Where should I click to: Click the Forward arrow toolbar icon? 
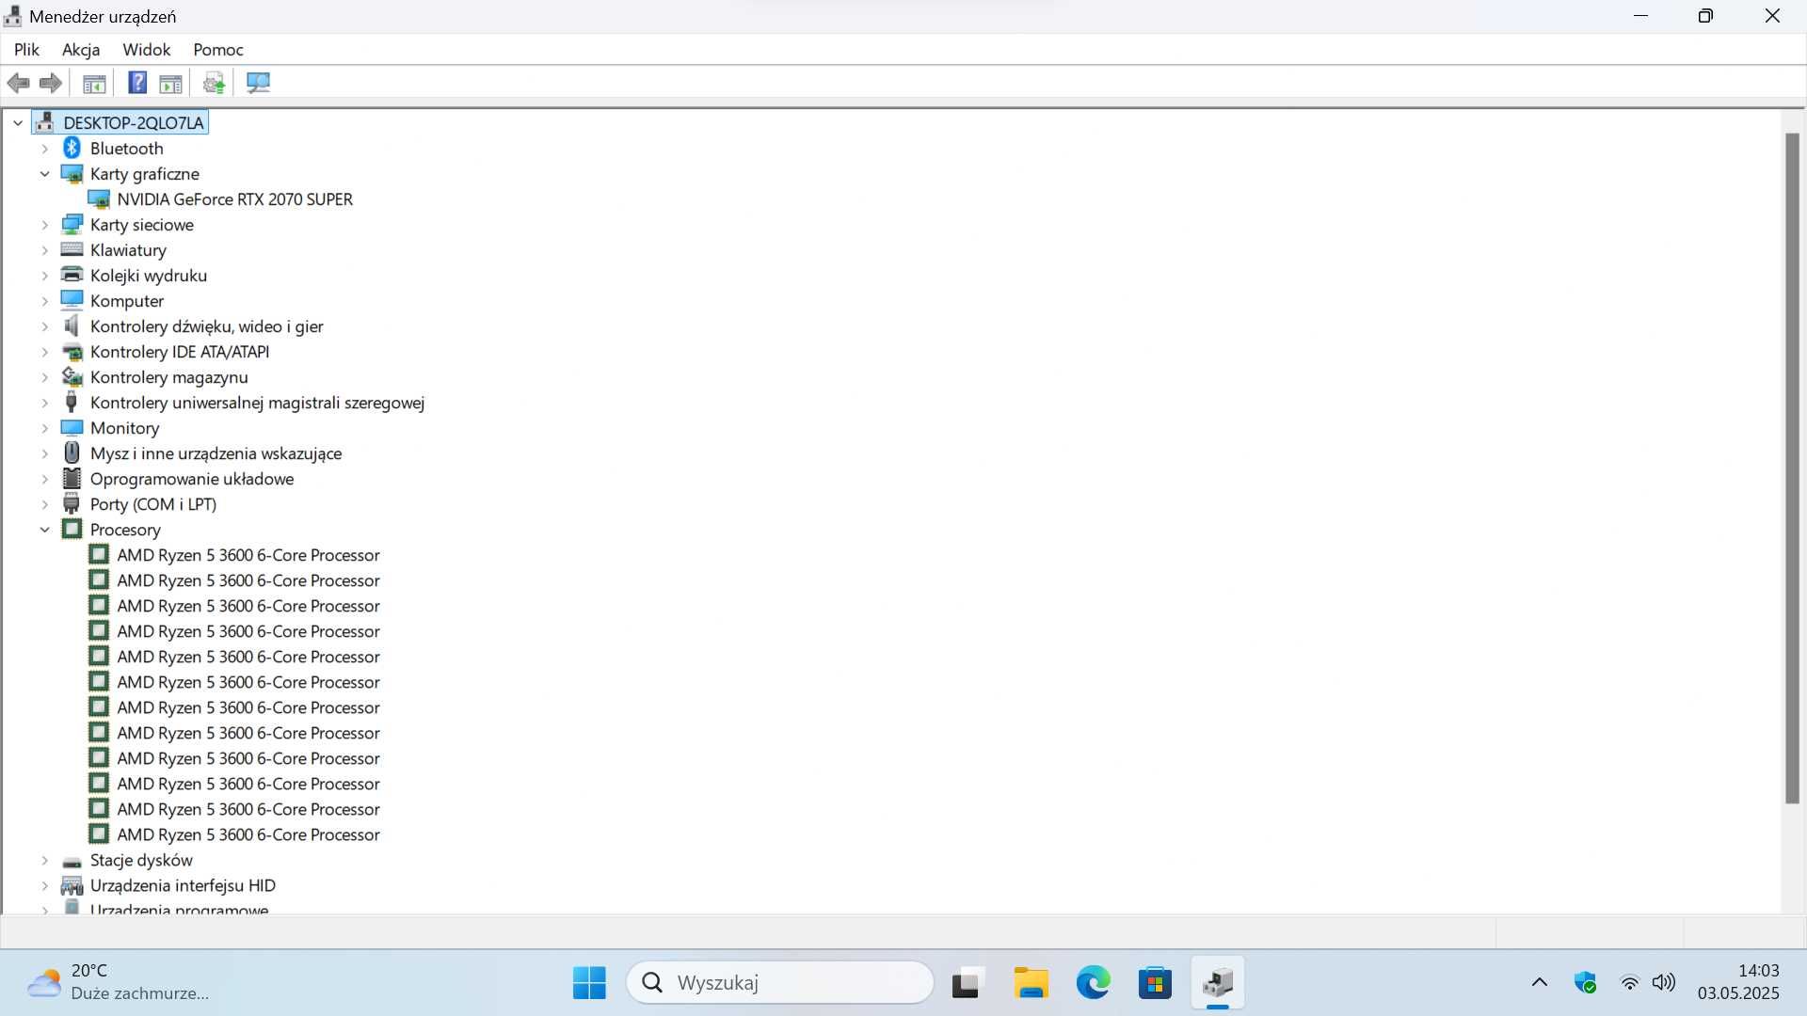[x=51, y=84]
